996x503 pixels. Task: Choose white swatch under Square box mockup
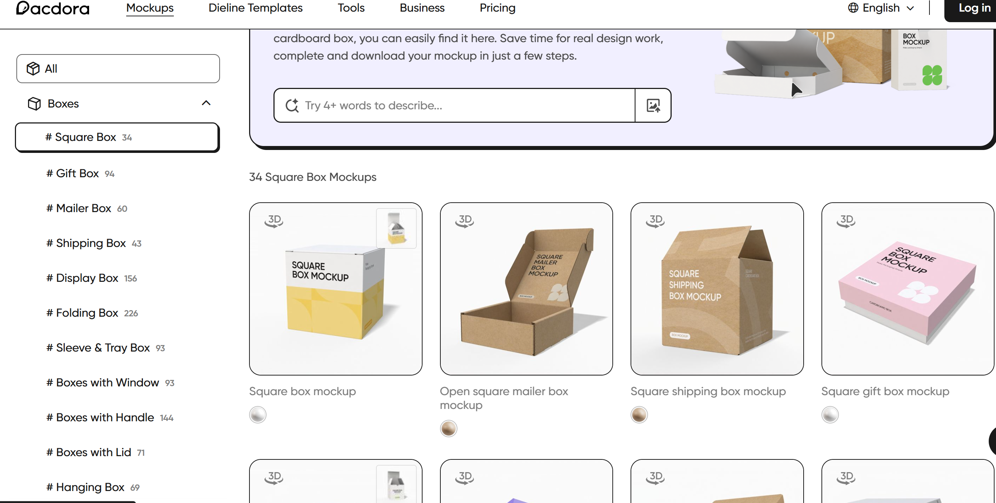point(257,415)
